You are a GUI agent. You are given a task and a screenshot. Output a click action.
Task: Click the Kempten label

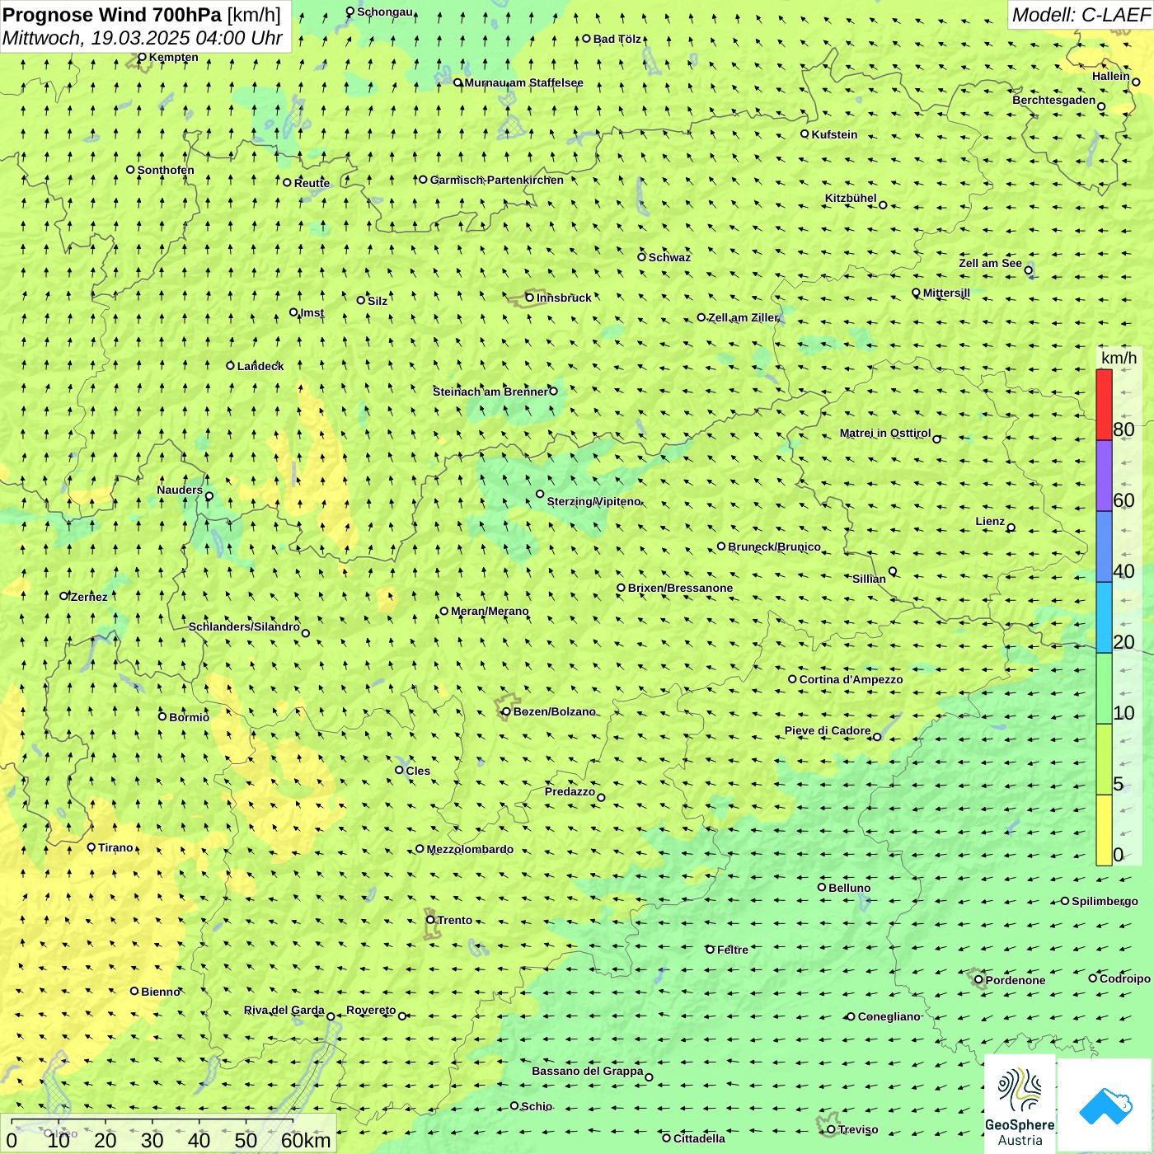point(173,57)
